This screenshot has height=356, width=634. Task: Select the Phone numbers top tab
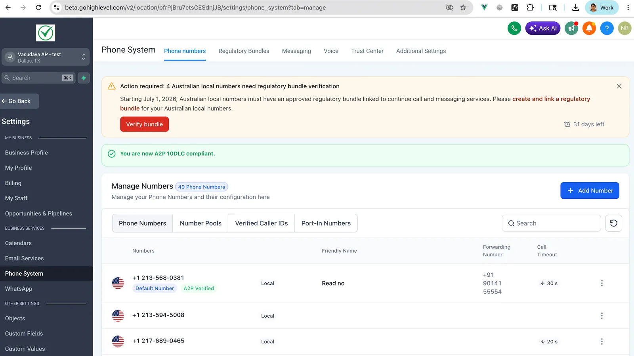pyautogui.click(x=185, y=51)
